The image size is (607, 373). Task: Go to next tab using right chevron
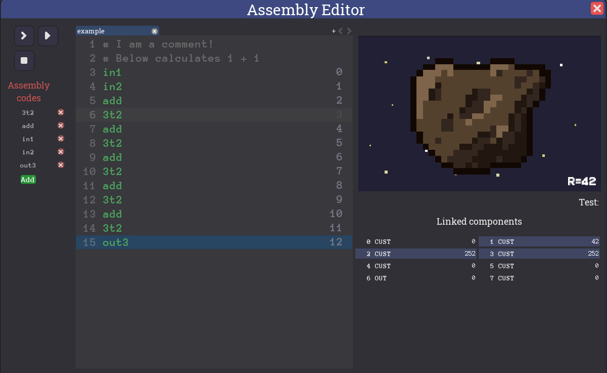[349, 31]
